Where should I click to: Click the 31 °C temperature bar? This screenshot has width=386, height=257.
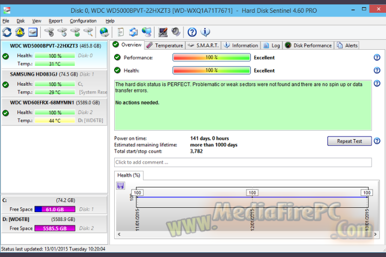tap(55, 64)
